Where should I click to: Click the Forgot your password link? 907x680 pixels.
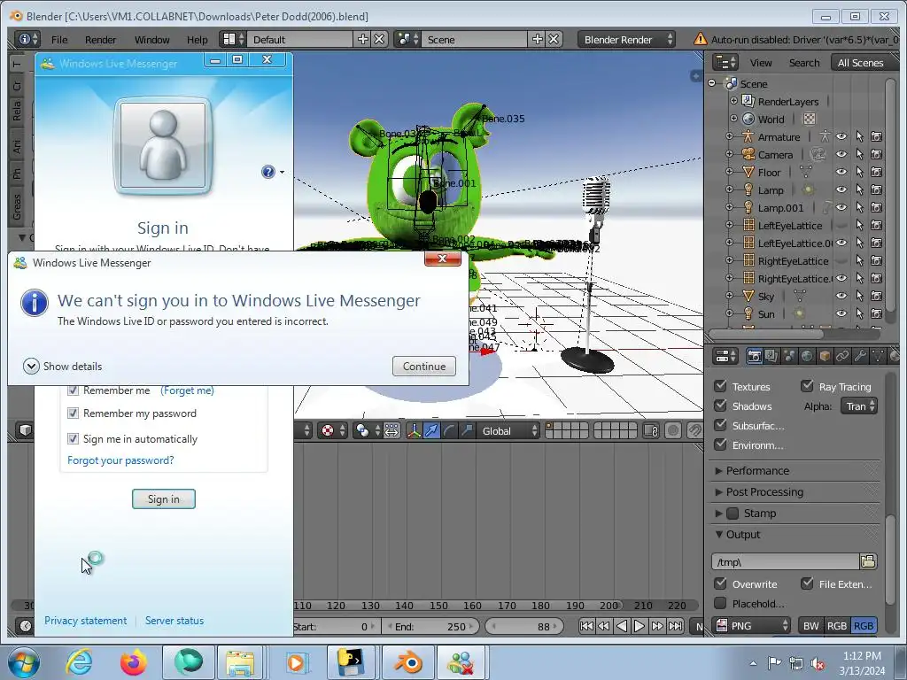[120, 460]
